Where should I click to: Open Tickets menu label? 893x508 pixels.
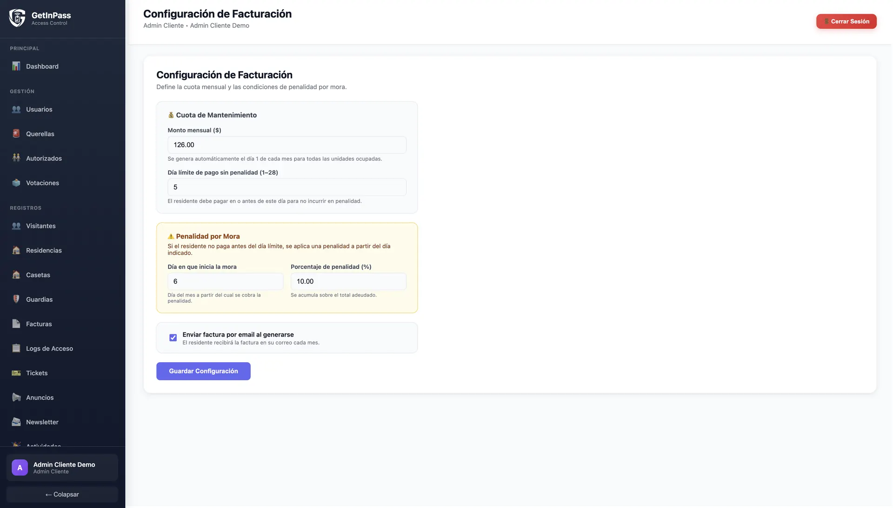37,373
